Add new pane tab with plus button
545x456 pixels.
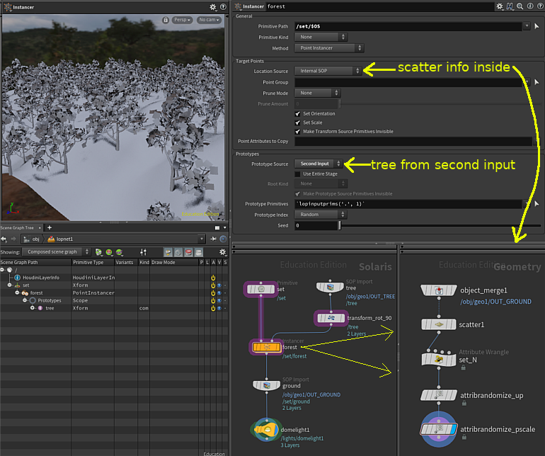click(x=50, y=228)
